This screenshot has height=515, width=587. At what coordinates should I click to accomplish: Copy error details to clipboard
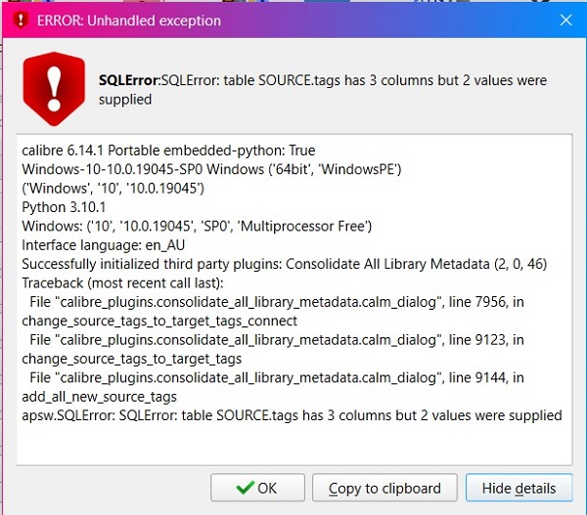click(384, 488)
